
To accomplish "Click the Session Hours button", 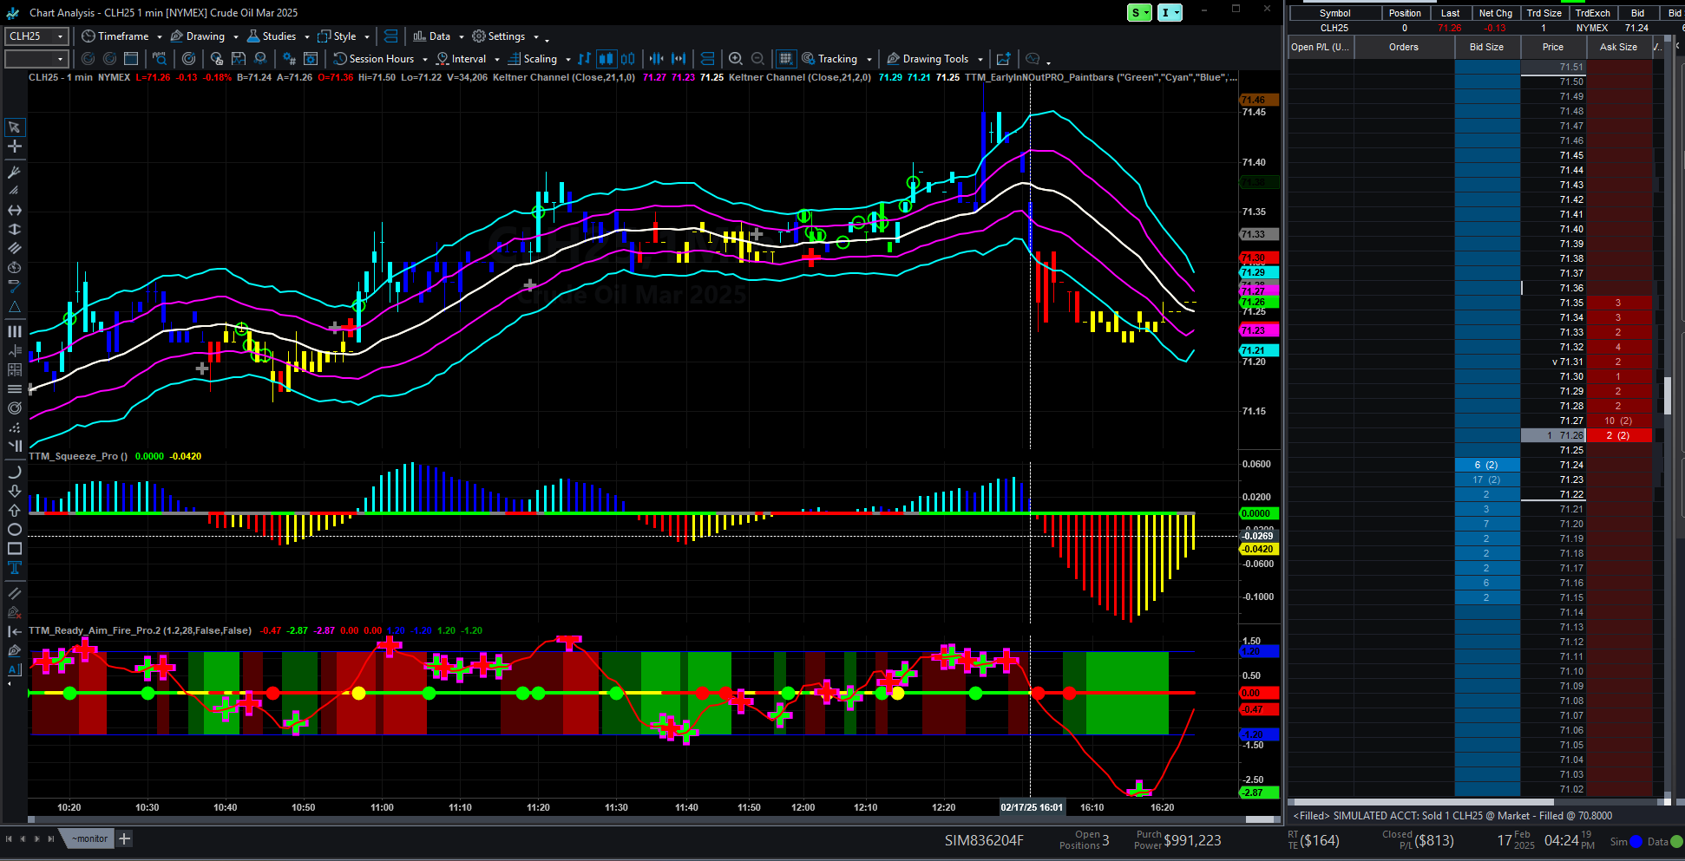I will 380,59.
